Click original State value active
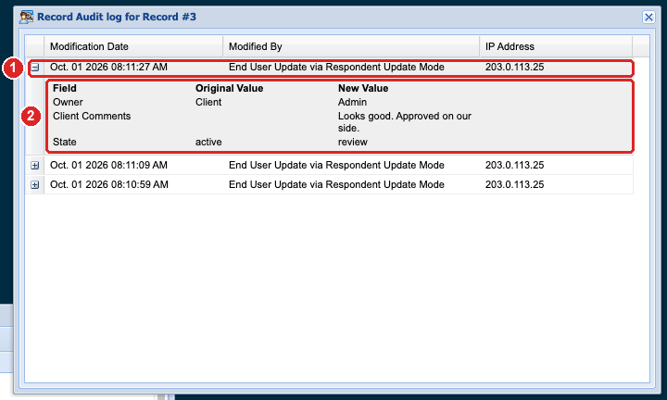This screenshot has width=667, height=400. 208,142
